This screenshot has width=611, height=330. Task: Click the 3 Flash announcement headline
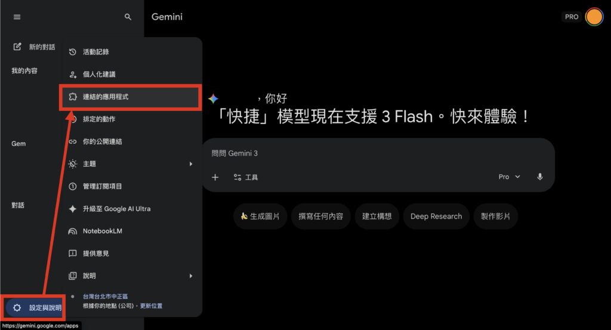tap(373, 116)
